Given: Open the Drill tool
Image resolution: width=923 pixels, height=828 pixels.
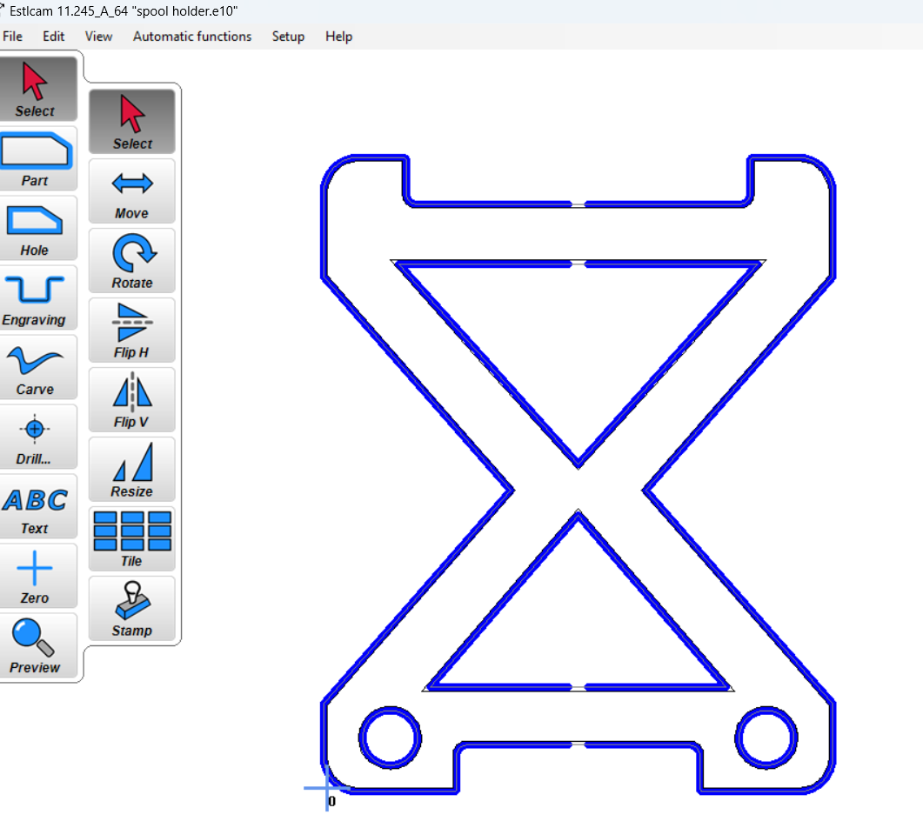Looking at the screenshot, I should coord(36,437).
